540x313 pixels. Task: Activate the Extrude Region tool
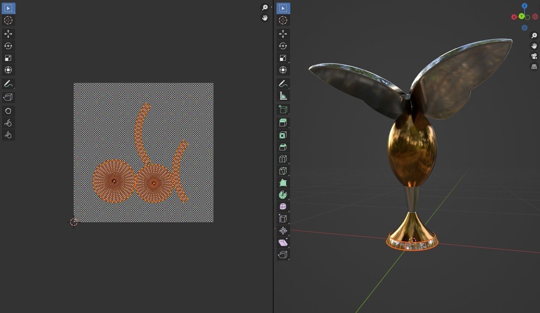[283, 123]
